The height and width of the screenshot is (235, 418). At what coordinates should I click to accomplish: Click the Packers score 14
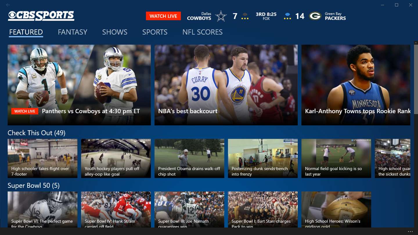pos(300,16)
